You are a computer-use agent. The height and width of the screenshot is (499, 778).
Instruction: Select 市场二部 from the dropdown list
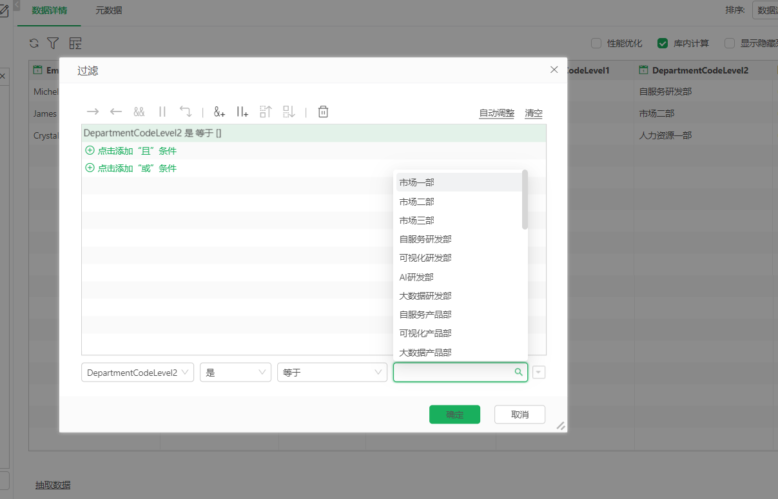click(x=417, y=202)
